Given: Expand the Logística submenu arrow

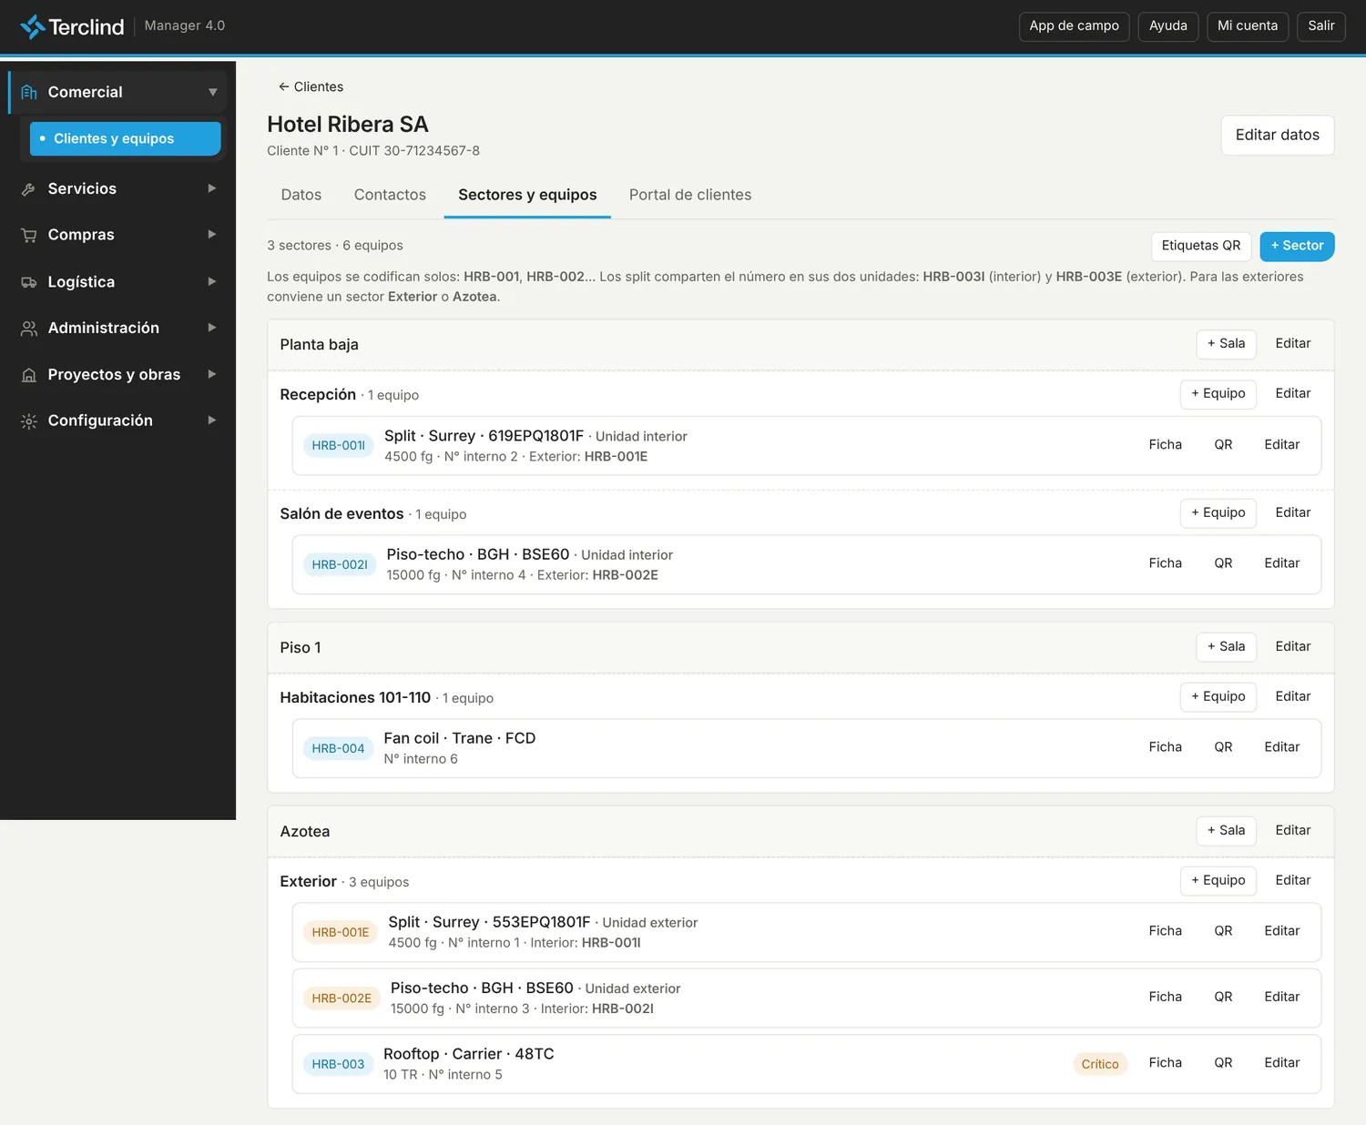Looking at the screenshot, I should (212, 281).
